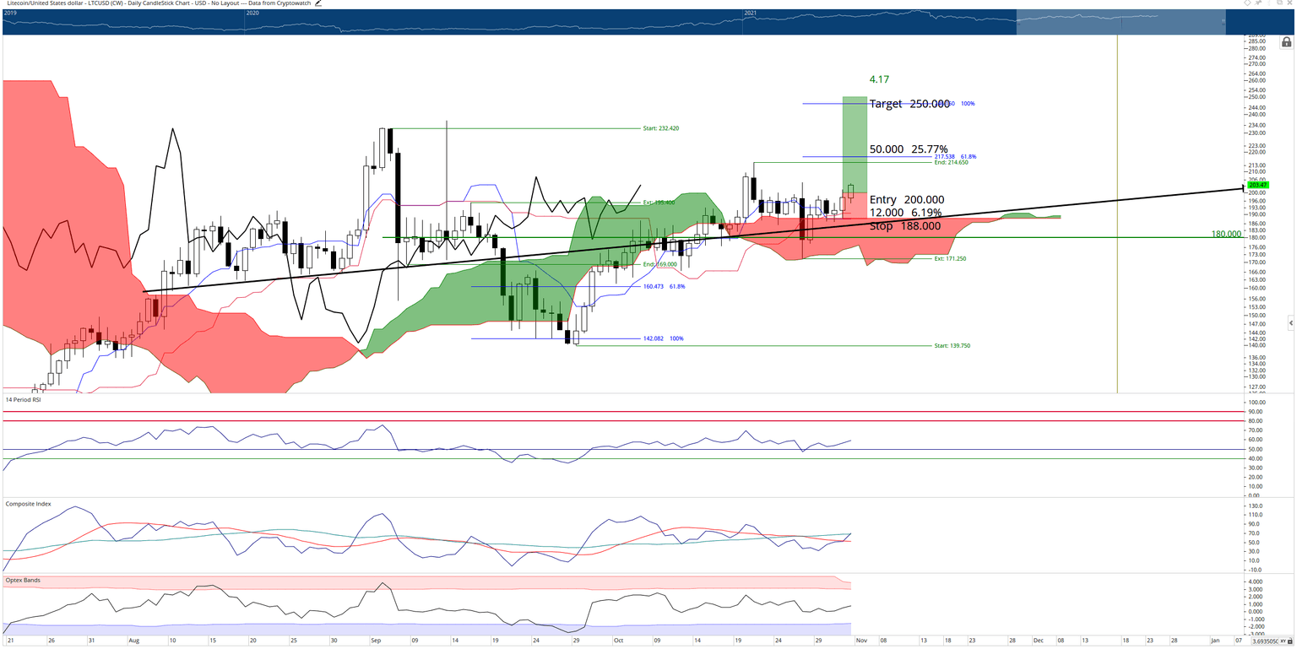Click the green profit zone rectangle
Viewport: 1297px width, 649px height.
point(855,144)
